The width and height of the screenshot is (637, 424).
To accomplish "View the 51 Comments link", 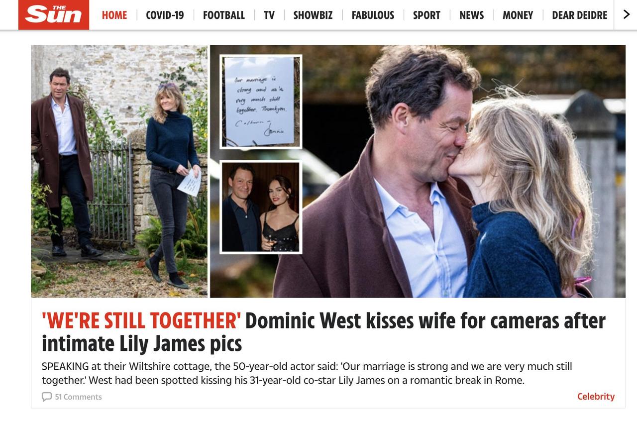I will tap(78, 397).
